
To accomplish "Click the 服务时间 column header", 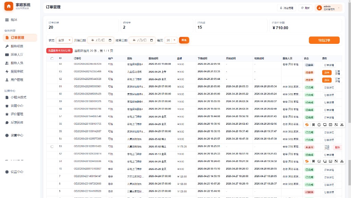I will [153, 58].
